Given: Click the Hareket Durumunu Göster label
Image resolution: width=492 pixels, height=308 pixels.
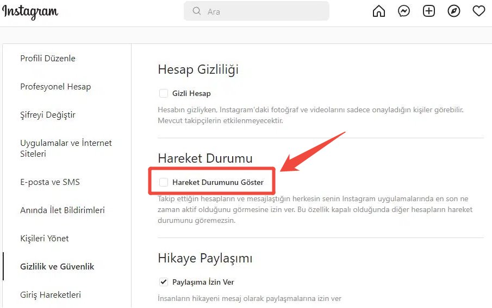Looking at the screenshot, I should [x=218, y=182].
